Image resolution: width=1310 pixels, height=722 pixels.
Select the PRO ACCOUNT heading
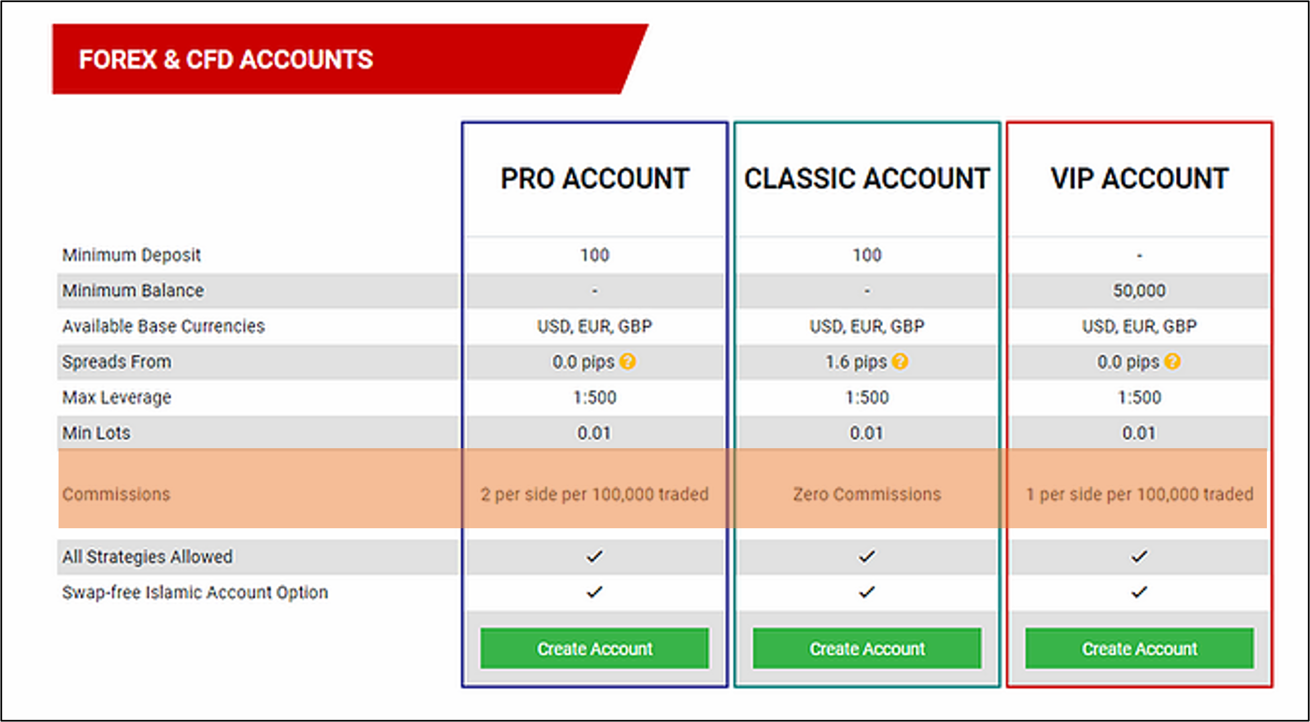(595, 179)
